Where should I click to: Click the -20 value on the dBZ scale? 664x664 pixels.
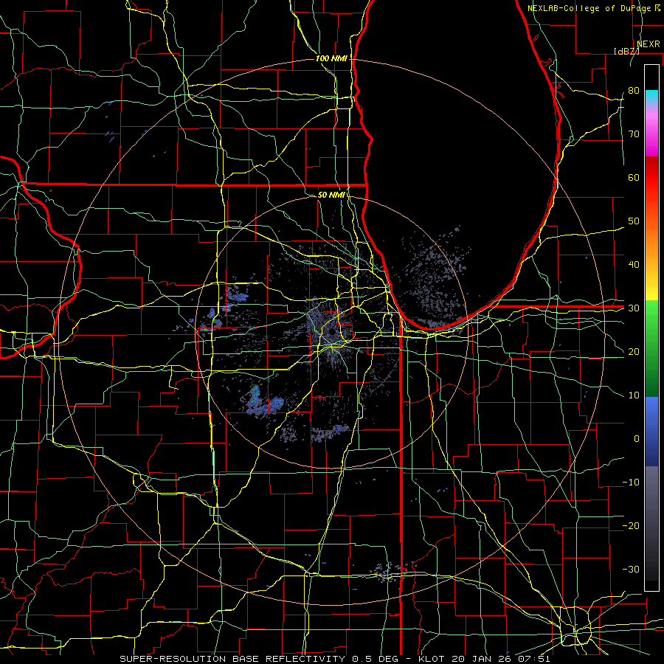click(x=631, y=525)
